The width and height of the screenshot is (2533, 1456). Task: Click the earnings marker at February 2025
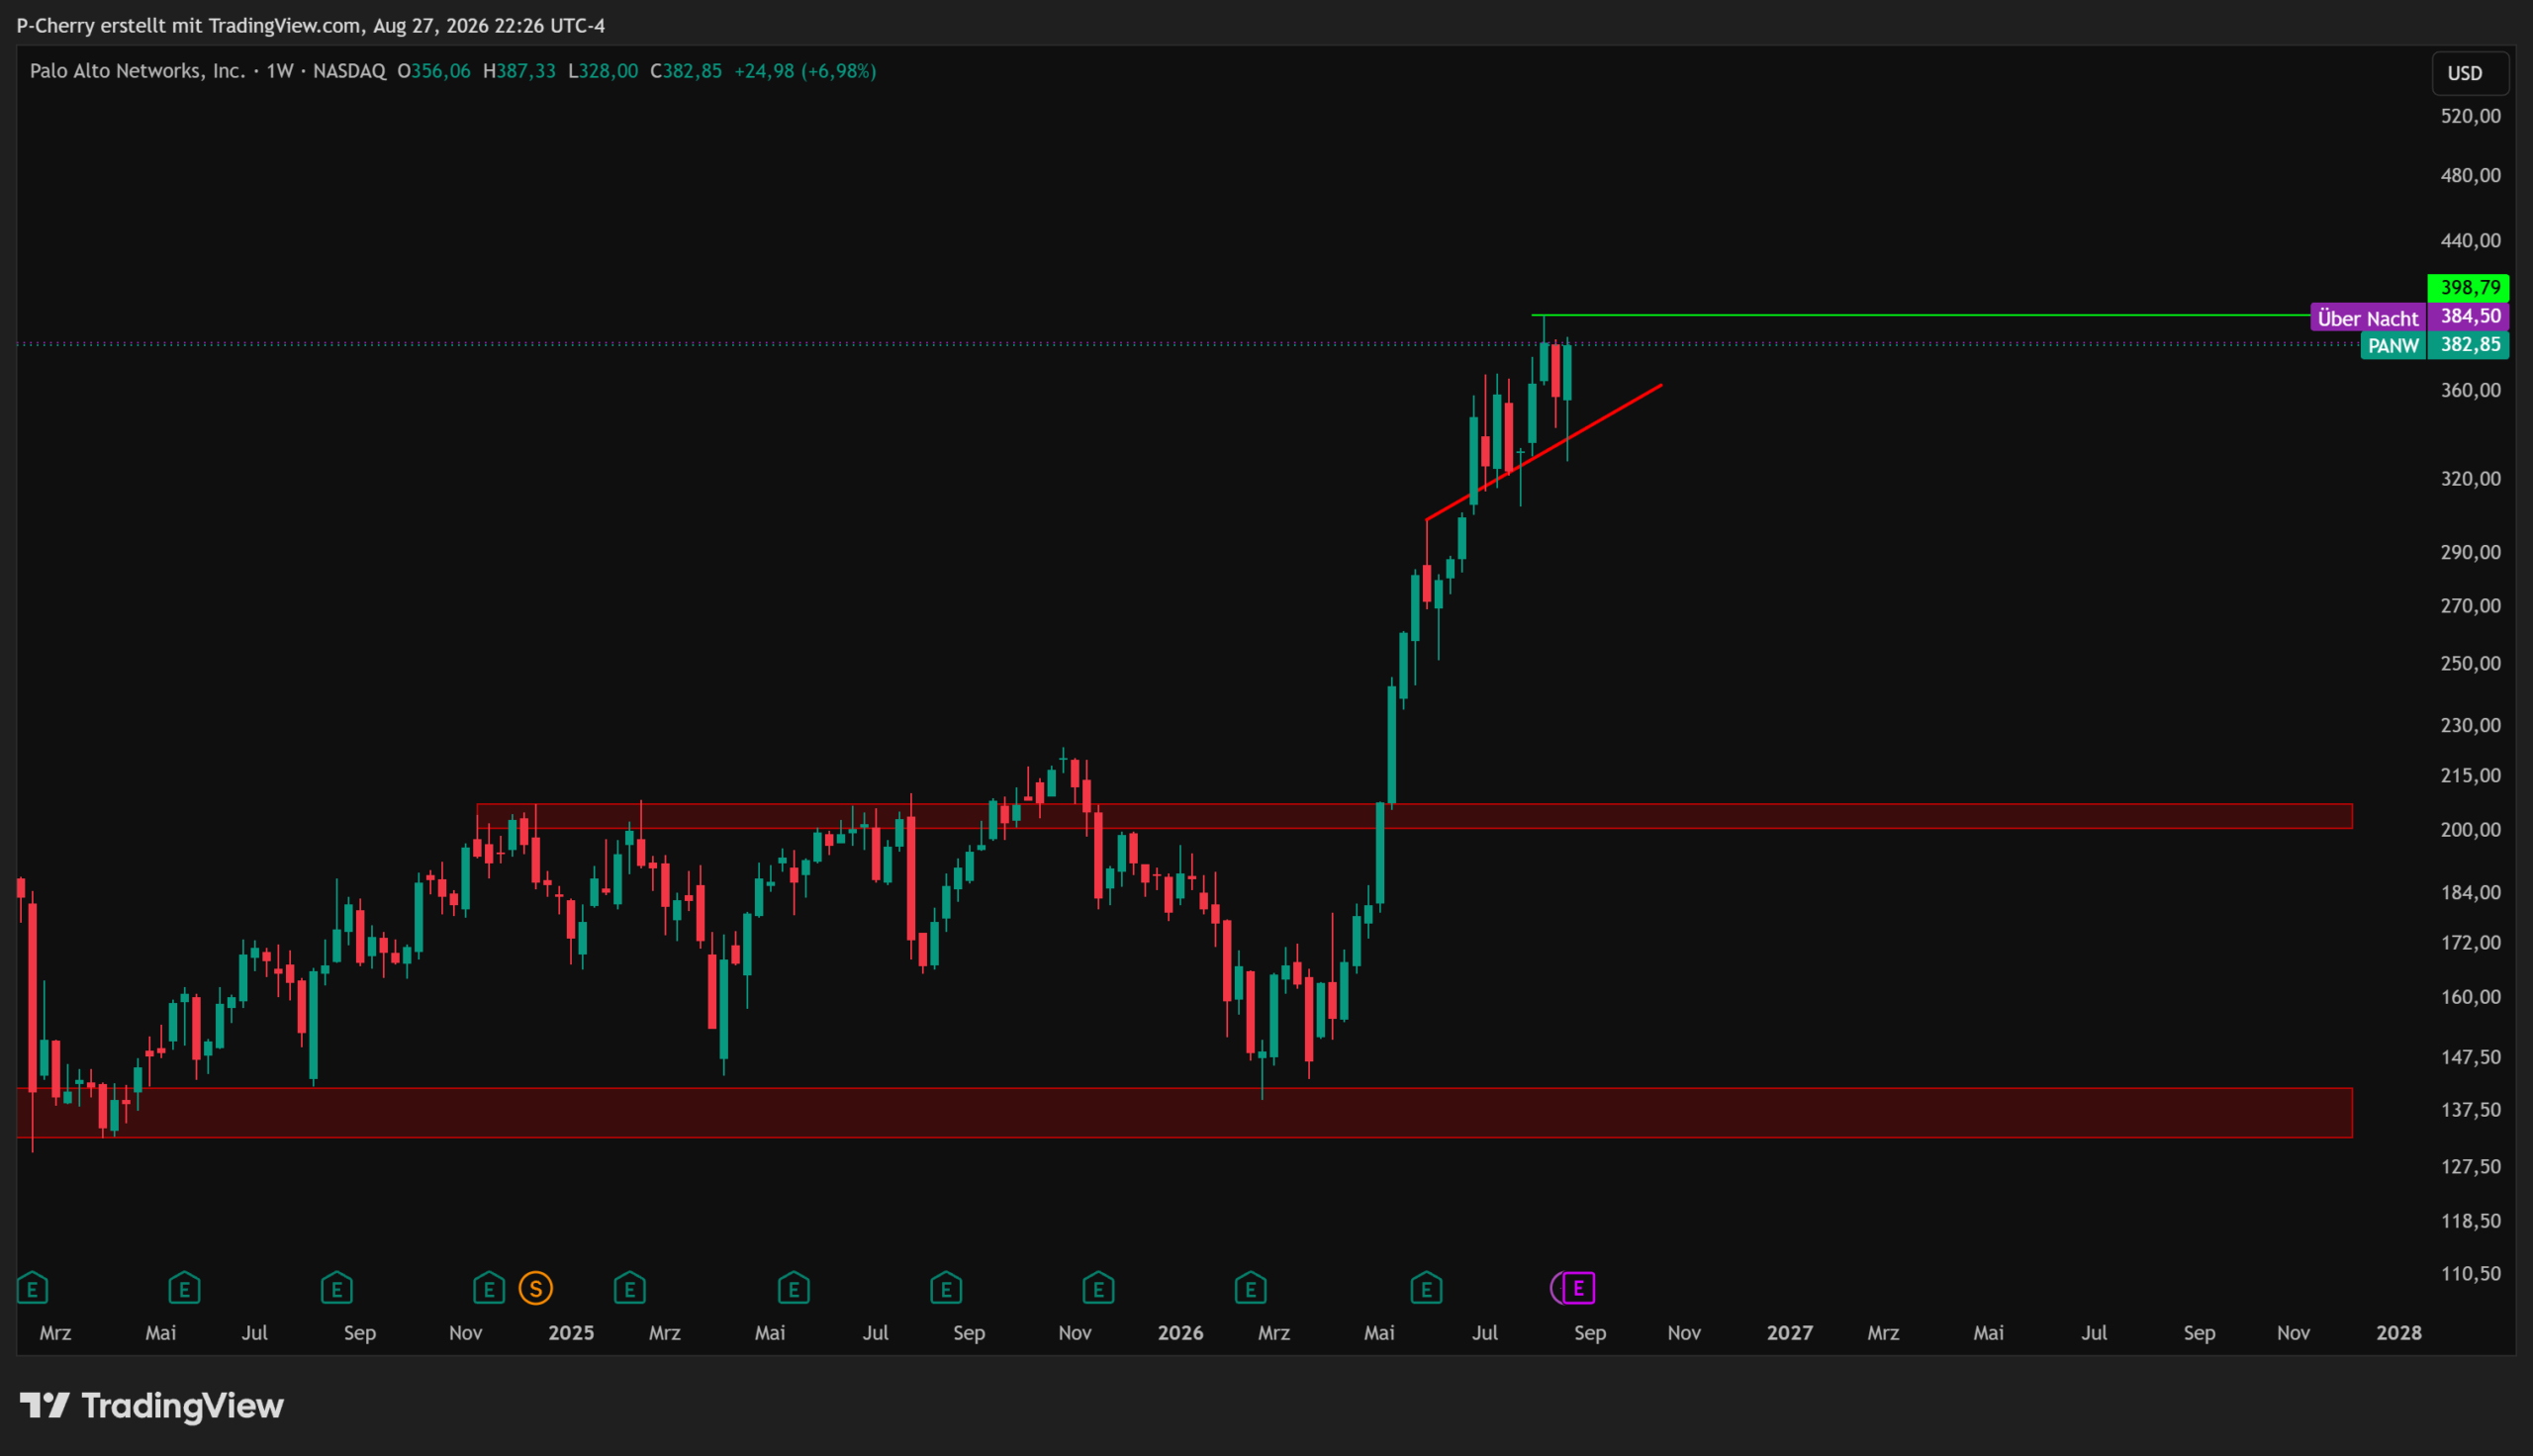point(630,1288)
